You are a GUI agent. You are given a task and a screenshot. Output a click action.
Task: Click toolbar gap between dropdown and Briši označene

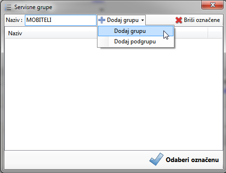tap(160, 20)
